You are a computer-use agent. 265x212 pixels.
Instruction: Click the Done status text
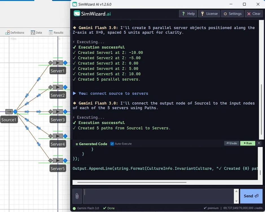click(109, 208)
